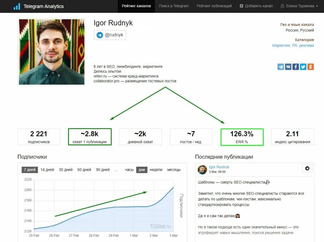
Task: Click the 3 Mar data point on chart
Action: coord(174,188)
